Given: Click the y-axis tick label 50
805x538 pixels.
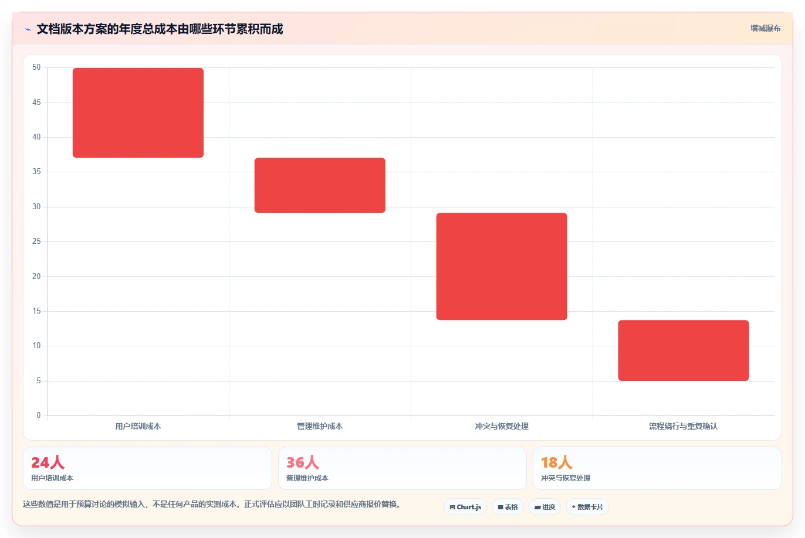Looking at the screenshot, I should tap(36, 67).
